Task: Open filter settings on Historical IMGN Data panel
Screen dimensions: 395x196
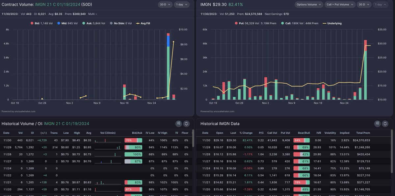Action: point(378,124)
